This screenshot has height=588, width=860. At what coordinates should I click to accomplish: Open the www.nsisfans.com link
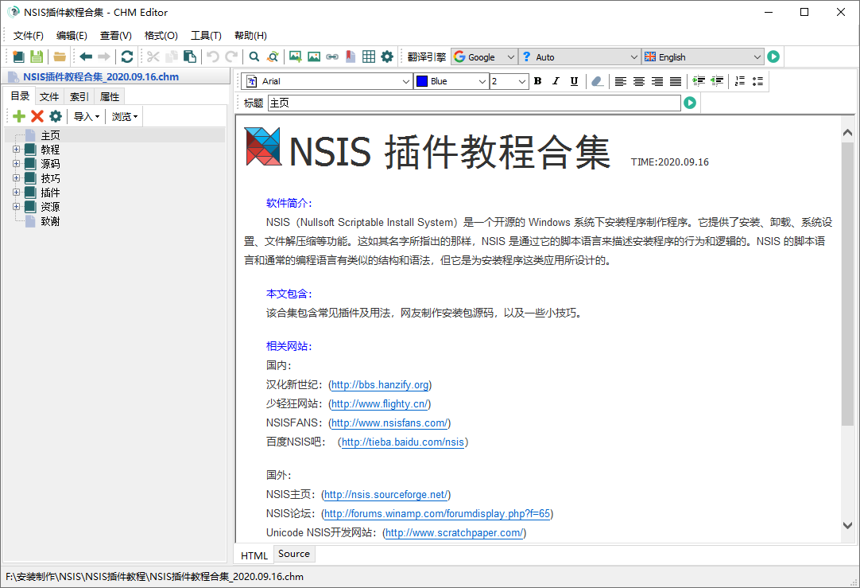pos(389,423)
